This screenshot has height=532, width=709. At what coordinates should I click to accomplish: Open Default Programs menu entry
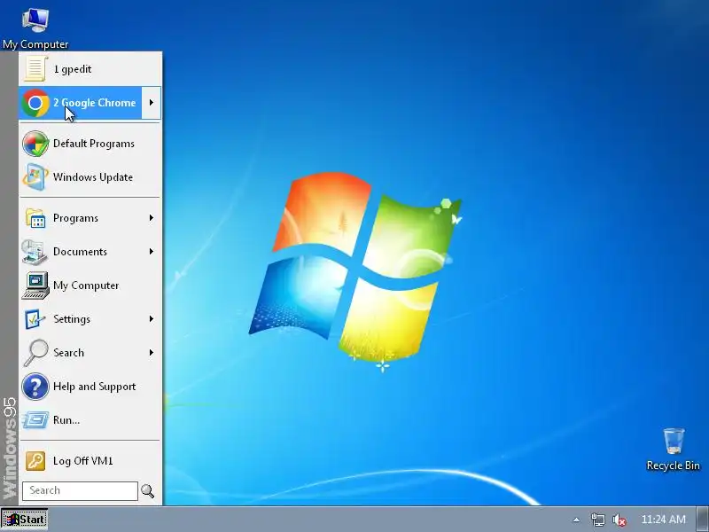click(x=90, y=144)
